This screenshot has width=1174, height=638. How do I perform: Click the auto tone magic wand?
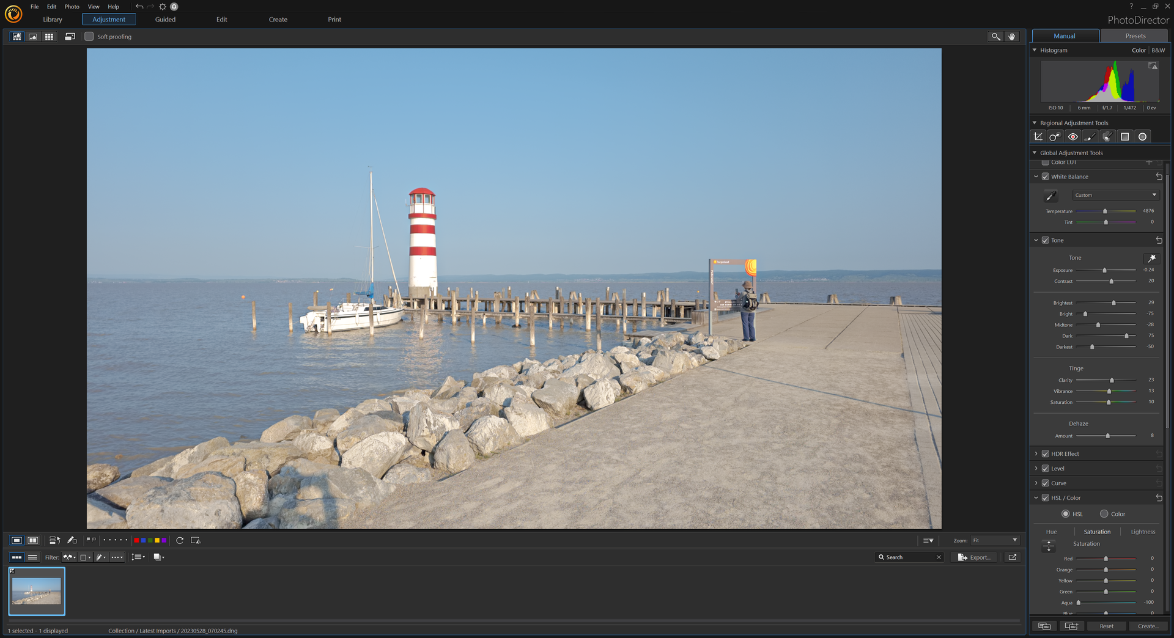[x=1151, y=258]
